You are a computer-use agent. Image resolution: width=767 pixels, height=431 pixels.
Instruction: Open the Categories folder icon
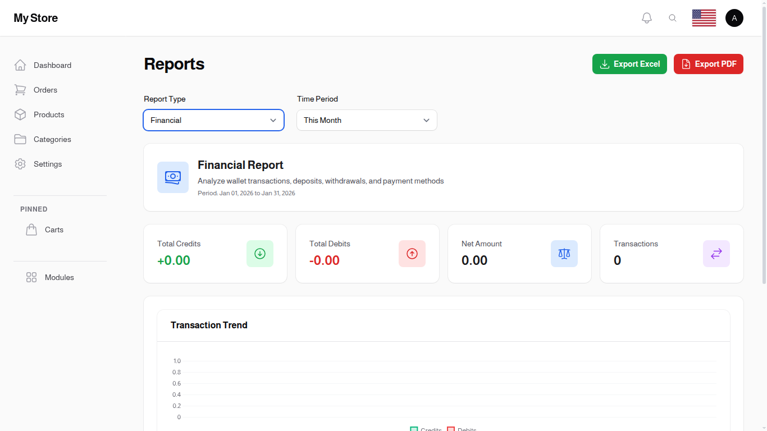(20, 139)
